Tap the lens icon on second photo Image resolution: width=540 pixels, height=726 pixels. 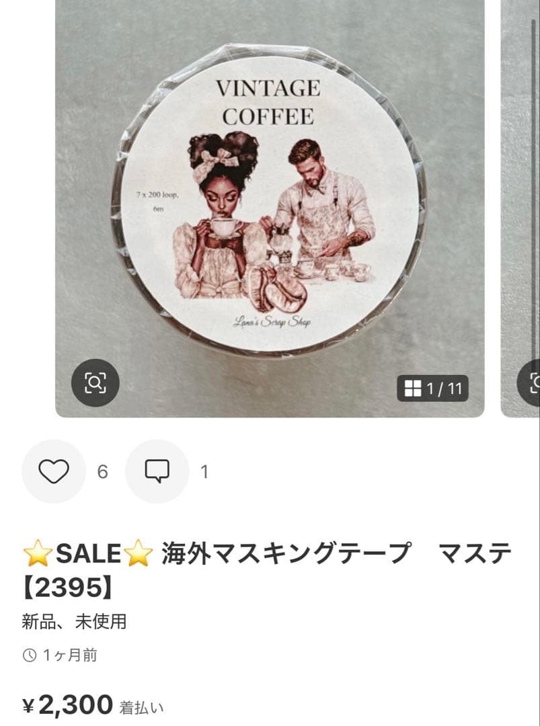pos(531,383)
